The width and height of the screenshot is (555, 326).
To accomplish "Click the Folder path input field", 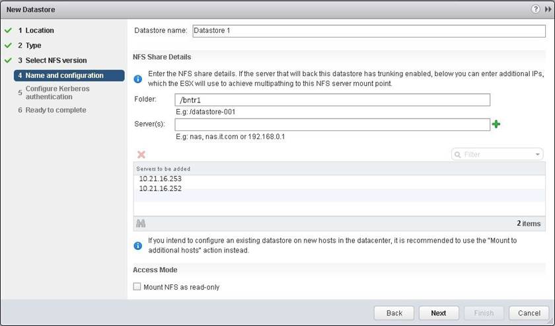I will pyautogui.click(x=332, y=100).
